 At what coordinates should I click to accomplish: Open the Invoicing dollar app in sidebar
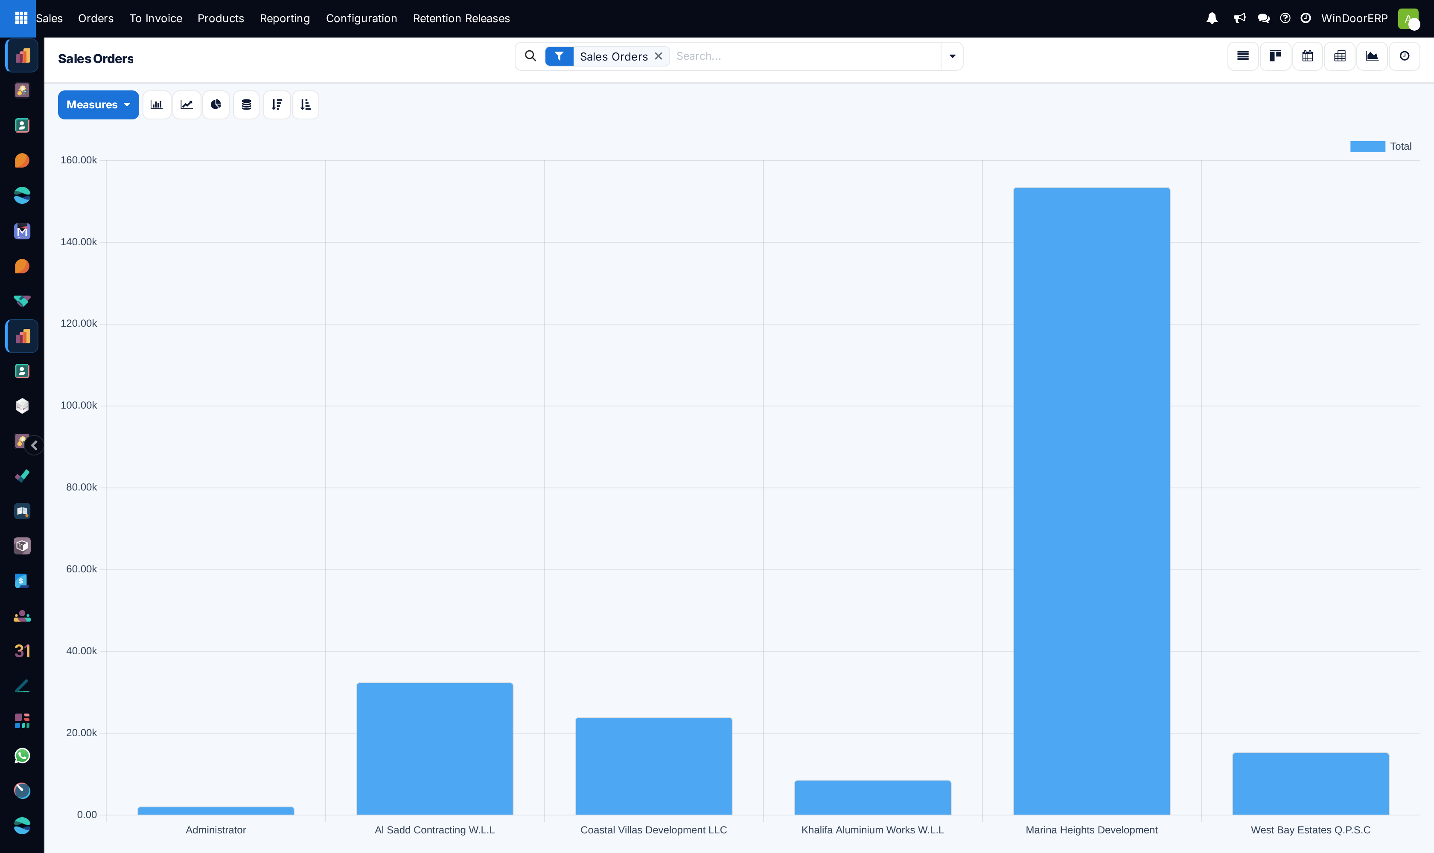coord(22,581)
